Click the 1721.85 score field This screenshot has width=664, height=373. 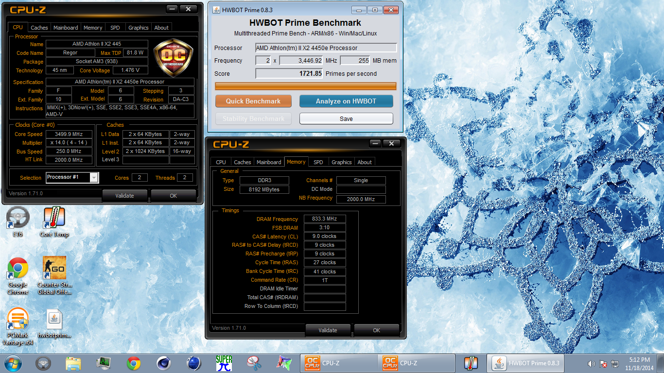pos(289,73)
